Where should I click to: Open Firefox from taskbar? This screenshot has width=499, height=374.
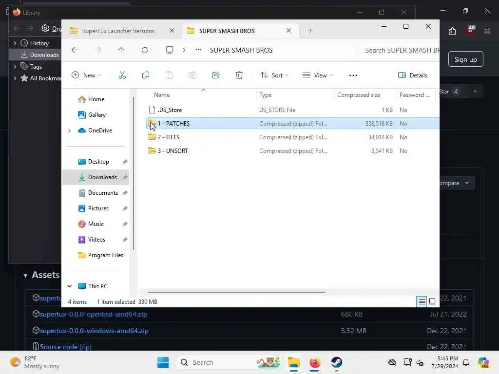coord(315,362)
